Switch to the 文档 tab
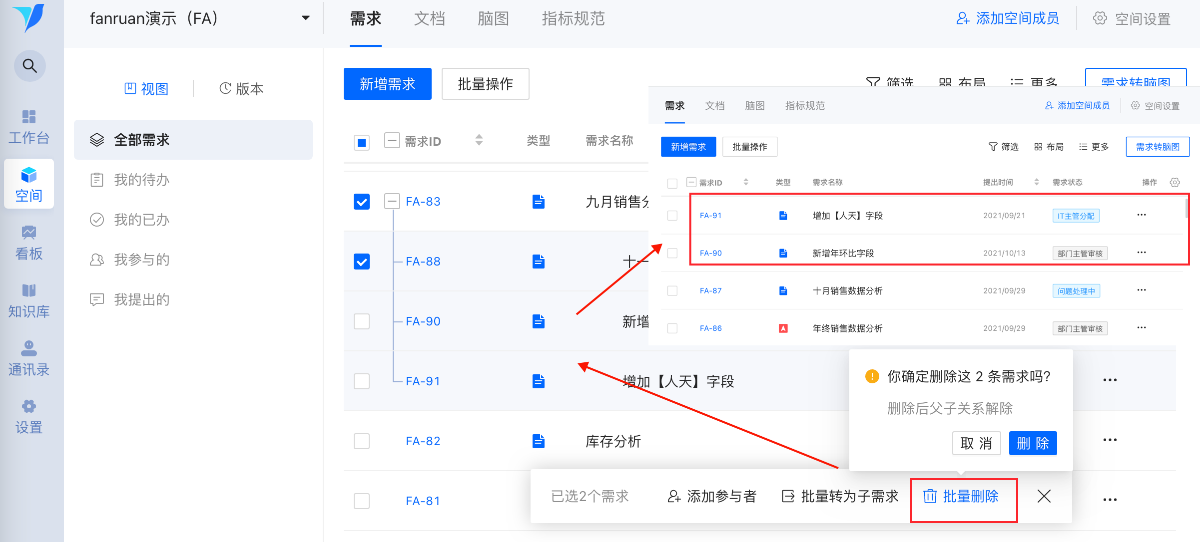 click(x=429, y=18)
